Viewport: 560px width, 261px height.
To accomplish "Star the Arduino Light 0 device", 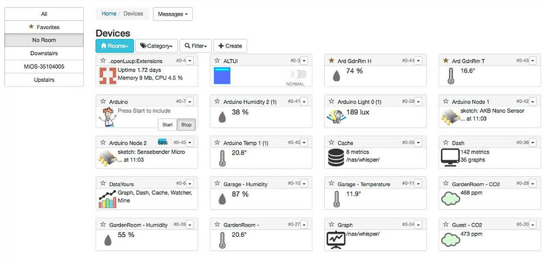I will coord(332,102).
